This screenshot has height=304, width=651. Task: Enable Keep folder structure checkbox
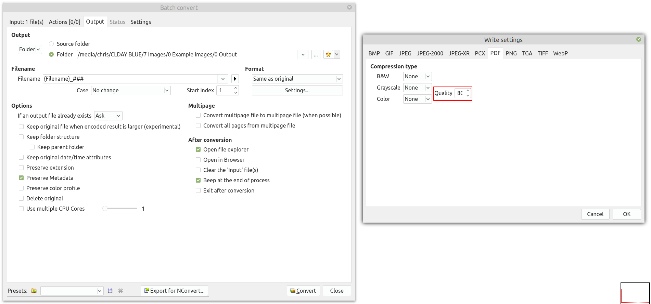pos(21,137)
